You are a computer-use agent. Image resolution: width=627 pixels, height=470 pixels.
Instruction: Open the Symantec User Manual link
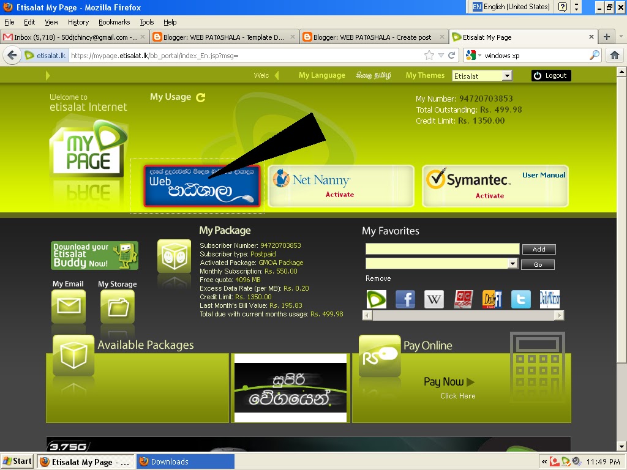[x=544, y=175]
